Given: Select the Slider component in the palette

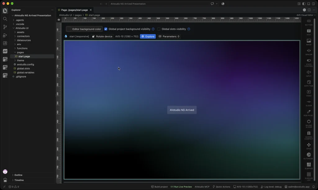Looking at the screenshot, I should [309, 103].
